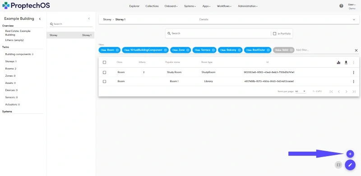
Task: Sort by the Popular name column header
Action: (x=172, y=62)
